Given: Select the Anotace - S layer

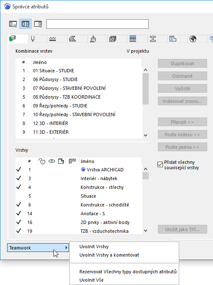Looking at the screenshot, I should (79, 214).
